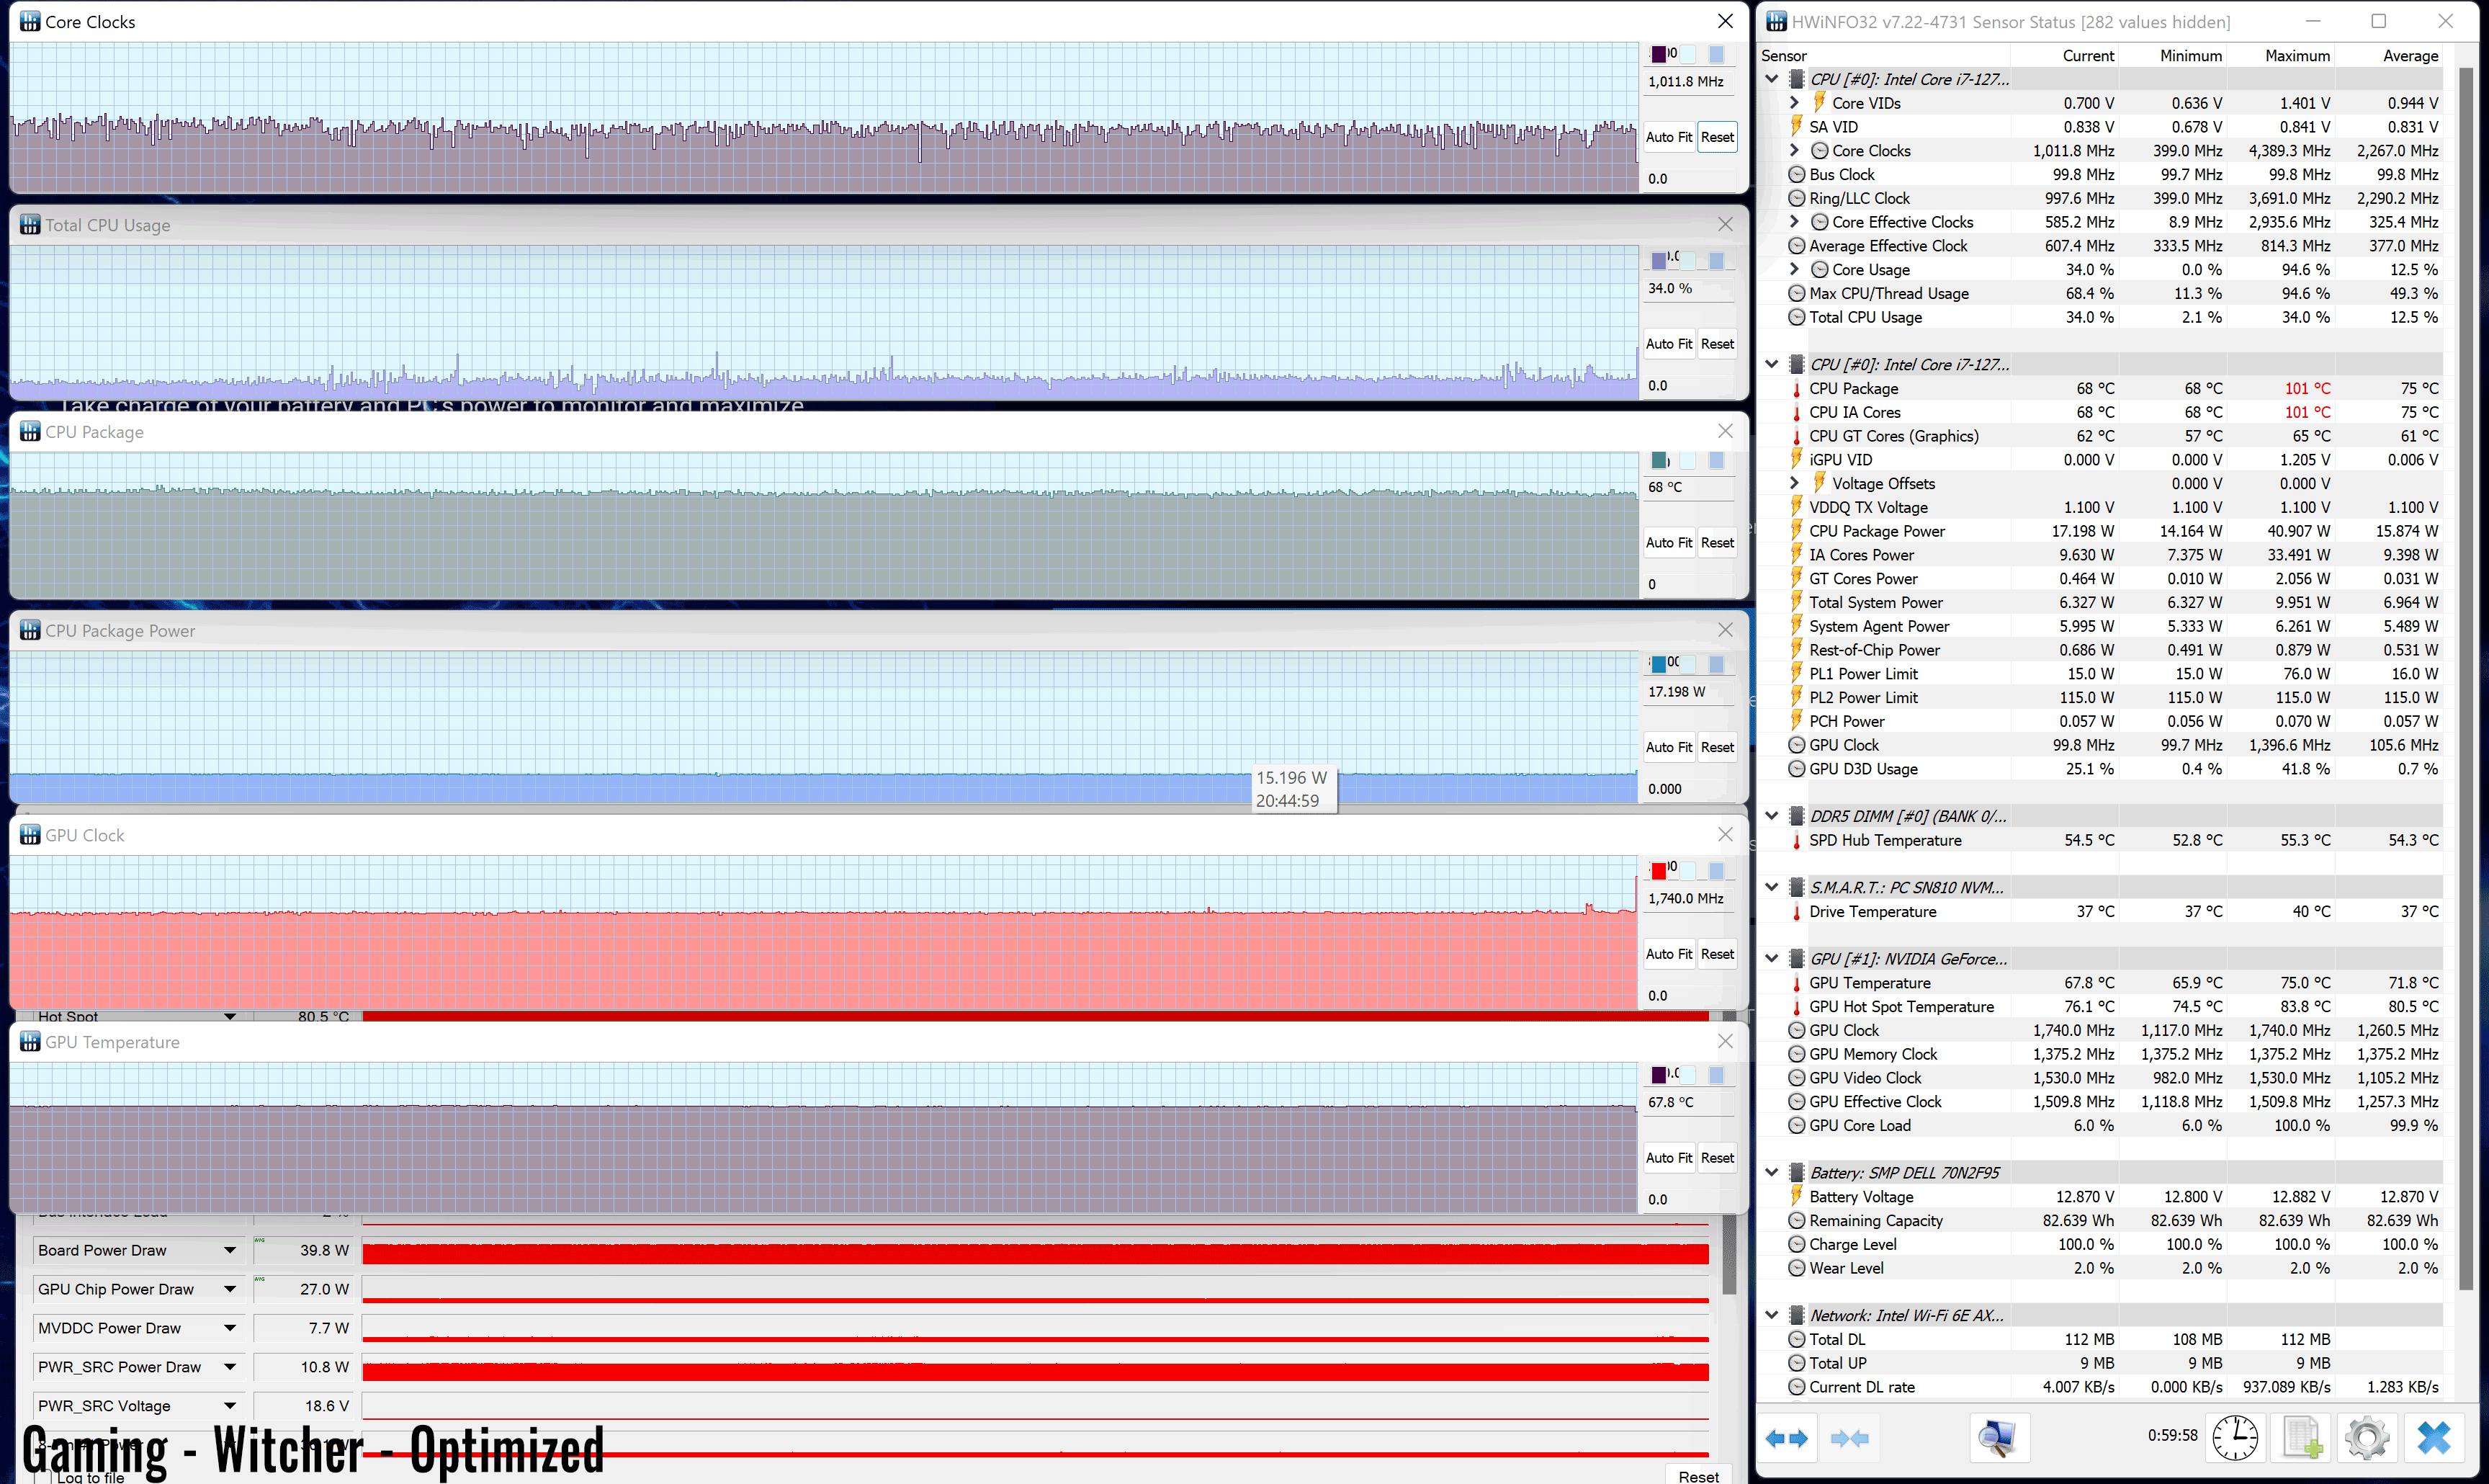The image size is (2489, 1484).
Task: Click Auto Fit in Total CPU Usage graph
Action: pos(1668,344)
